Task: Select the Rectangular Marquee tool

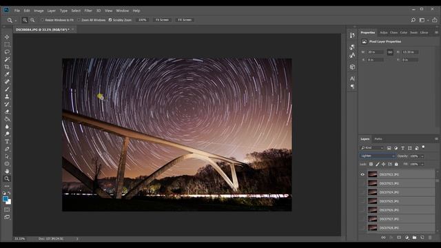Action: [7, 44]
